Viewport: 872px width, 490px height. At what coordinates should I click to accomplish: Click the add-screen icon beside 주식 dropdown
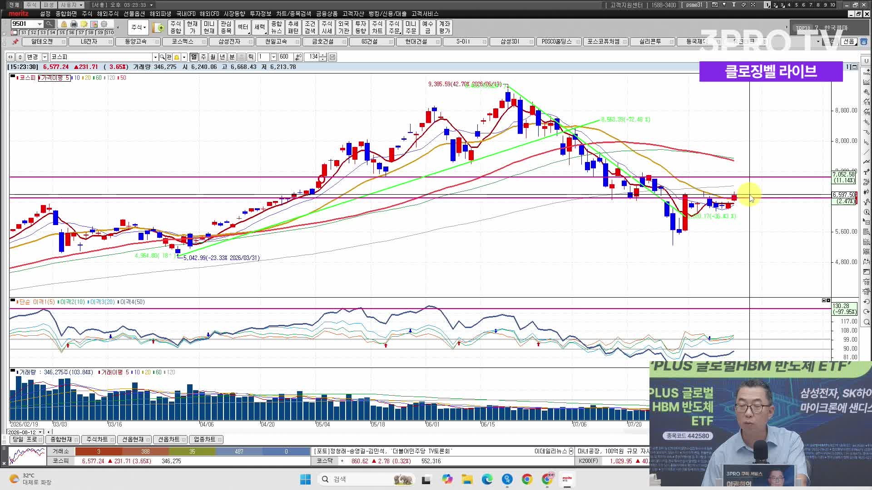[x=159, y=28]
